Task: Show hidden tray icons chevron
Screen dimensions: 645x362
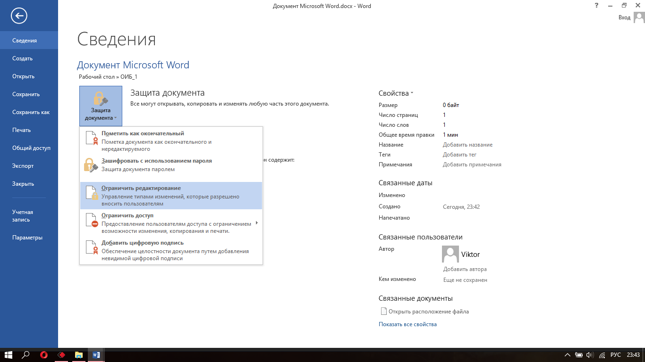Action: [568, 355]
